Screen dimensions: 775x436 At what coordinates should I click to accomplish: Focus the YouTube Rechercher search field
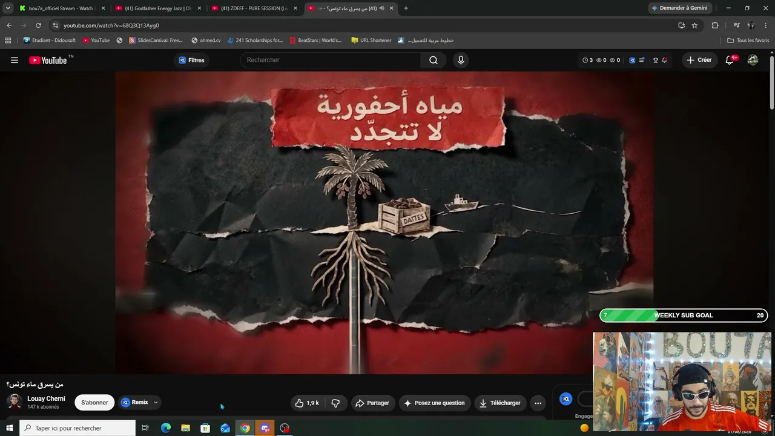pos(332,60)
